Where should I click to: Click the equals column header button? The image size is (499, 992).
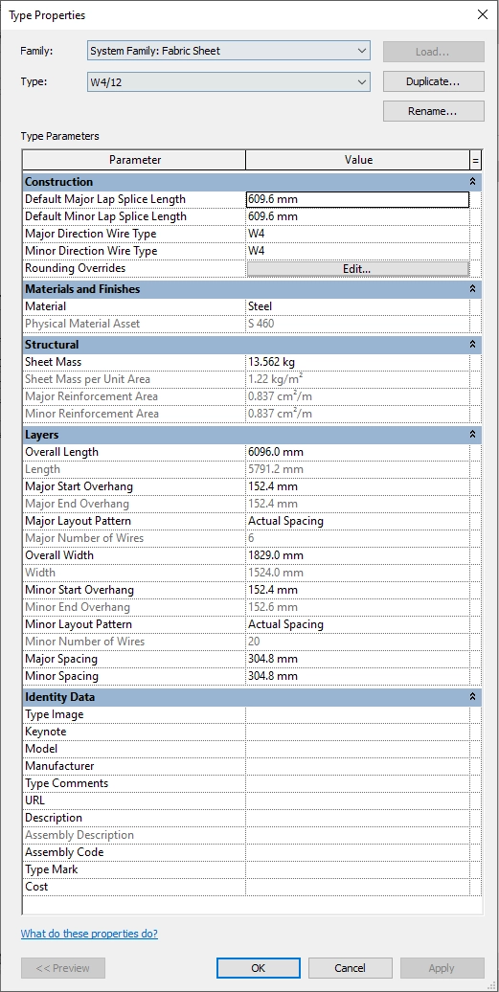pos(476,160)
